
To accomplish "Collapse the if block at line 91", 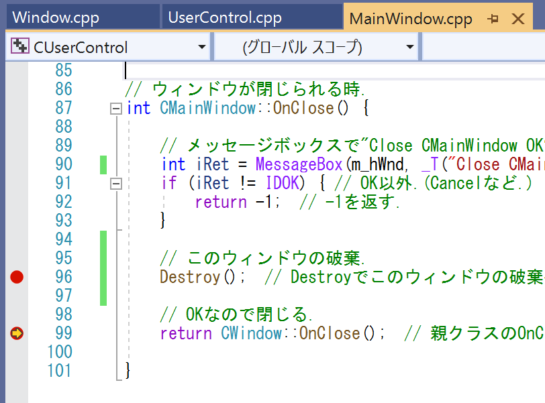I will (x=115, y=184).
